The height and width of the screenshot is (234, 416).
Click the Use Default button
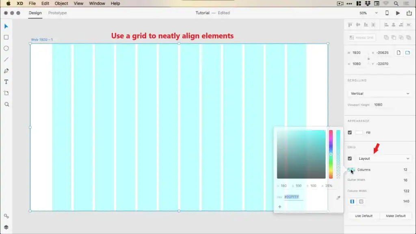[364, 216]
